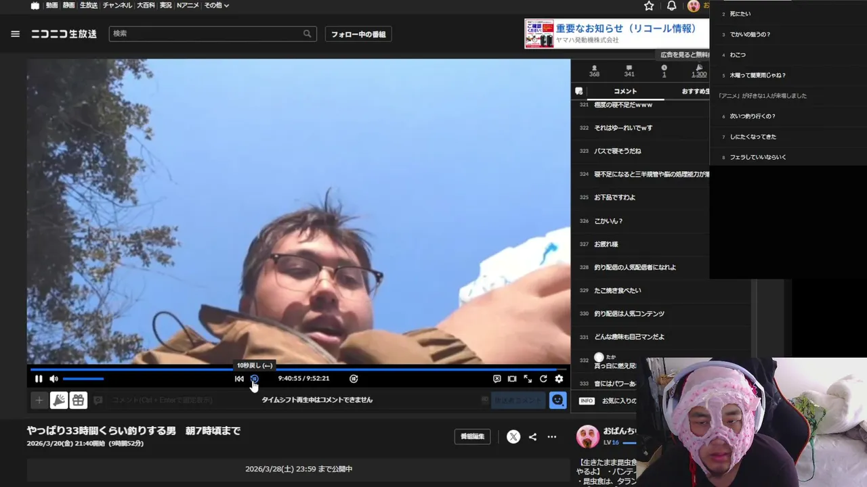Open Nアニメ in the top navigation
The width and height of the screenshot is (867, 487).
pyautogui.click(x=188, y=5)
